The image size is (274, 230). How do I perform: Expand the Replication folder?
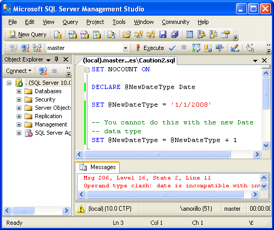tap(19, 117)
